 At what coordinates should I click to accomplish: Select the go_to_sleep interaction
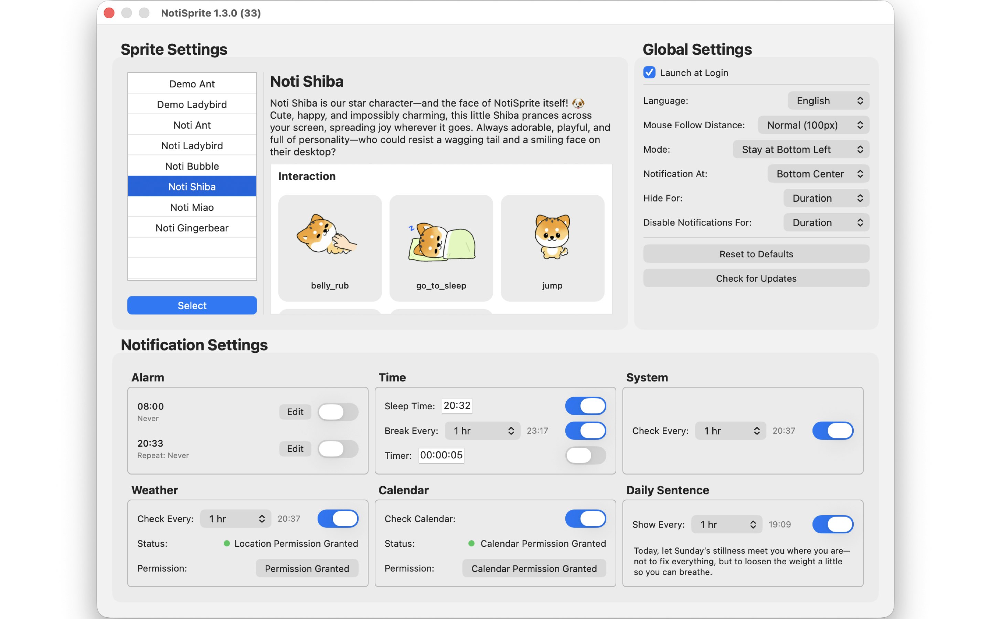click(x=441, y=248)
